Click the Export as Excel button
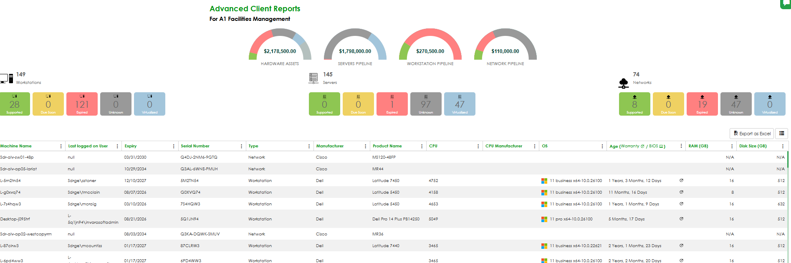791x263 pixels. pyautogui.click(x=752, y=134)
